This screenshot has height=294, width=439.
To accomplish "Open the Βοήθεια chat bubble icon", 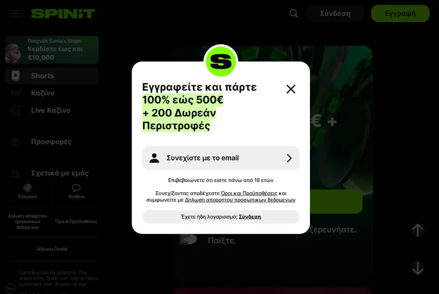I will (x=76, y=188).
